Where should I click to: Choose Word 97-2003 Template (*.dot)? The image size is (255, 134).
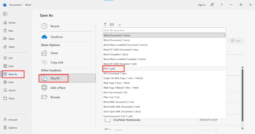coord(164,64)
